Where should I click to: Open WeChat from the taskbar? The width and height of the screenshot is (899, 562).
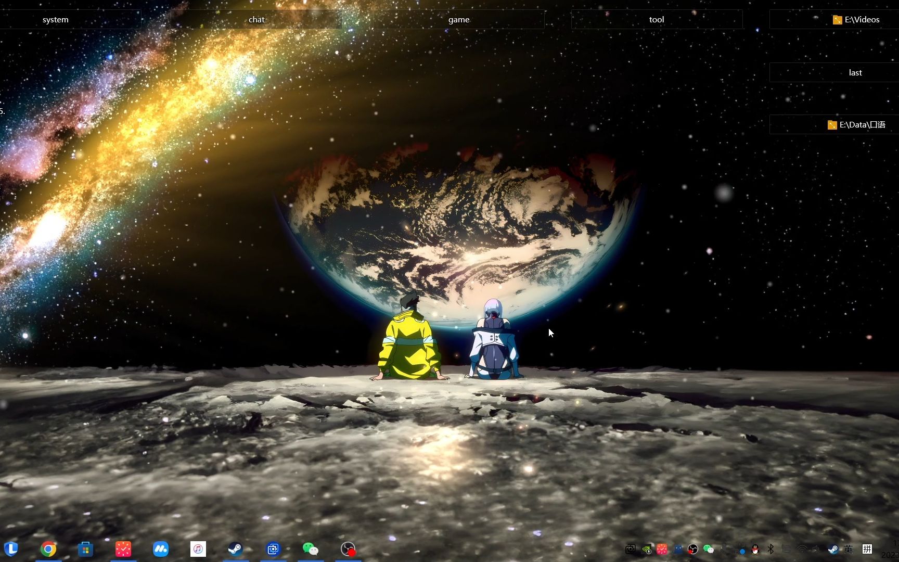click(x=311, y=548)
